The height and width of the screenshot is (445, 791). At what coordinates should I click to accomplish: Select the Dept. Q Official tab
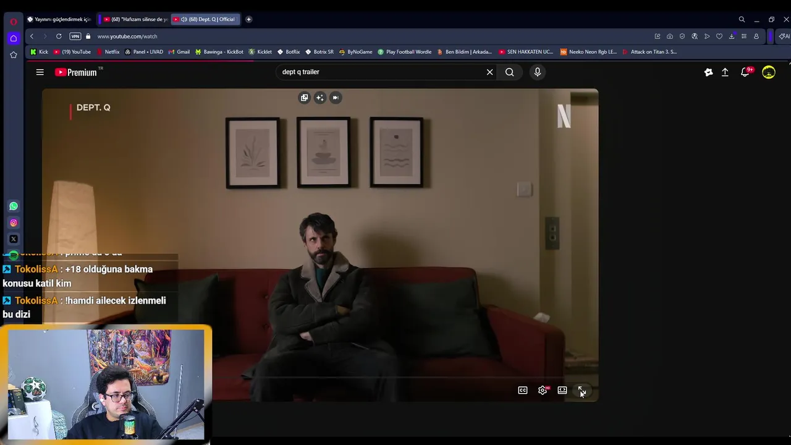(205, 19)
